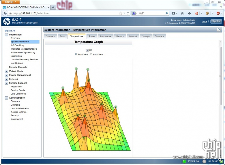Switch to the Processors tab

coord(106,36)
